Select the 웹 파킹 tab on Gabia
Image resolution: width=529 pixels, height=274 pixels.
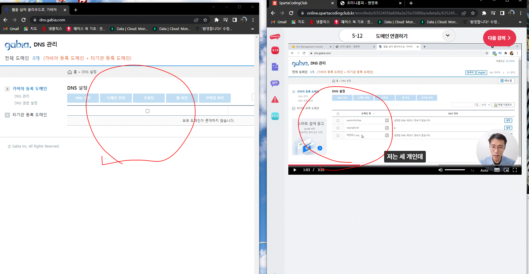(182, 98)
